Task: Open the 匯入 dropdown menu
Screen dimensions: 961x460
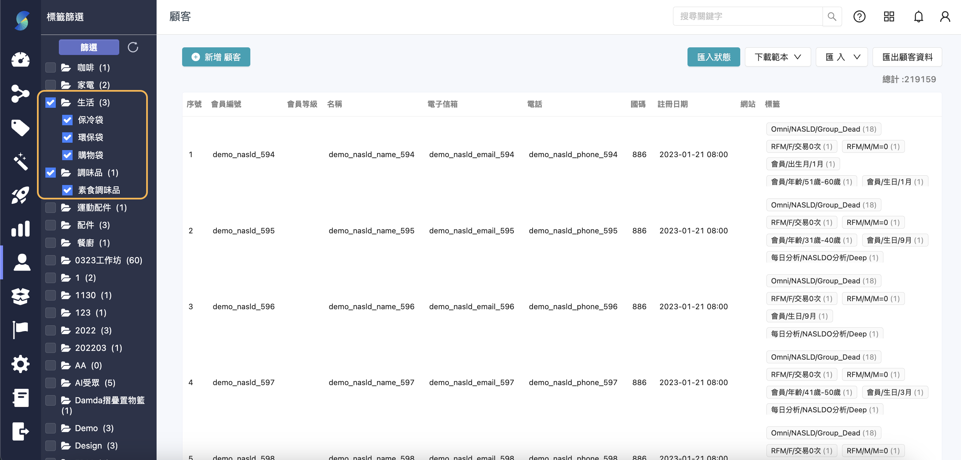Action: pyautogui.click(x=842, y=57)
